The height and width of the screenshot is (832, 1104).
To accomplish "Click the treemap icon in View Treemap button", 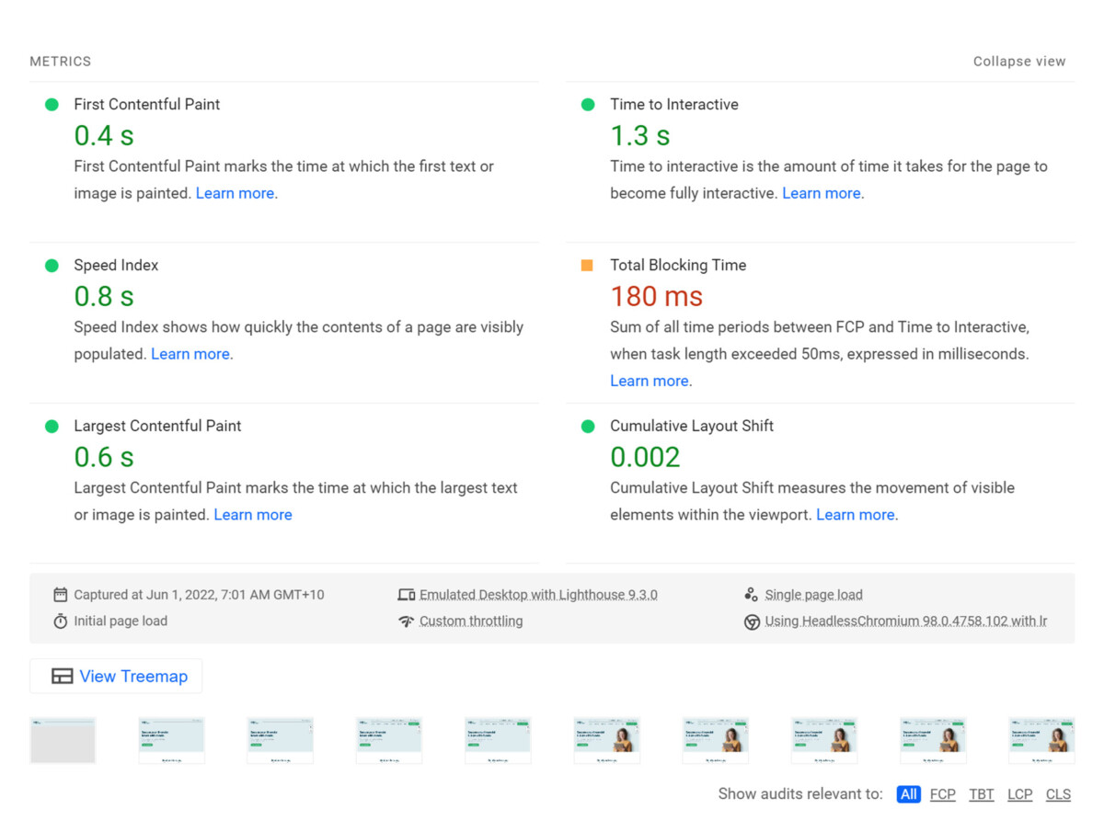I will click(62, 676).
